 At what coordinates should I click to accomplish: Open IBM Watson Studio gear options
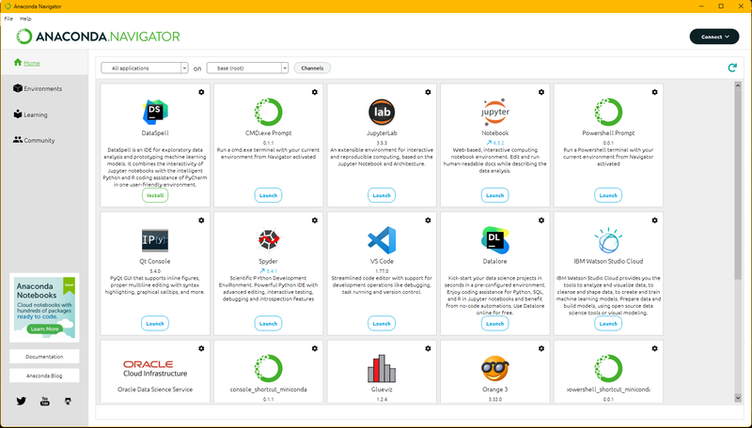(654, 221)
